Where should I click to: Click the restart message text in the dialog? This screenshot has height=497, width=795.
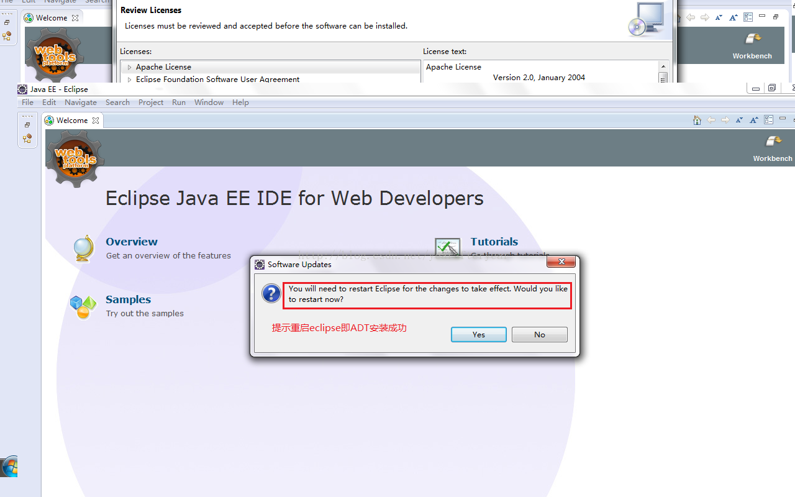[428, 294]
